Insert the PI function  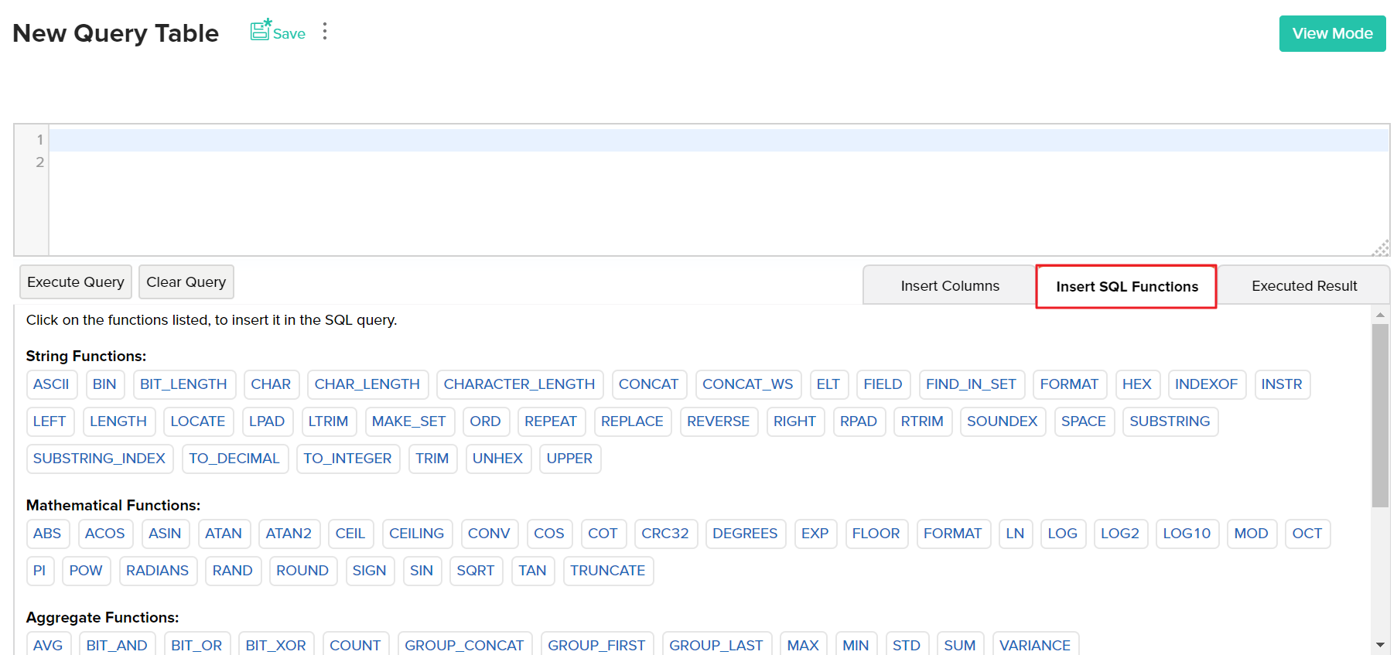[x=39, y=571]
